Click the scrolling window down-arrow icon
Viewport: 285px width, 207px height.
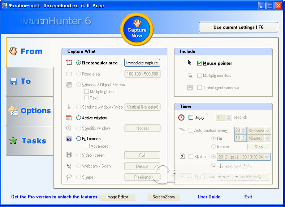[69, 107]
